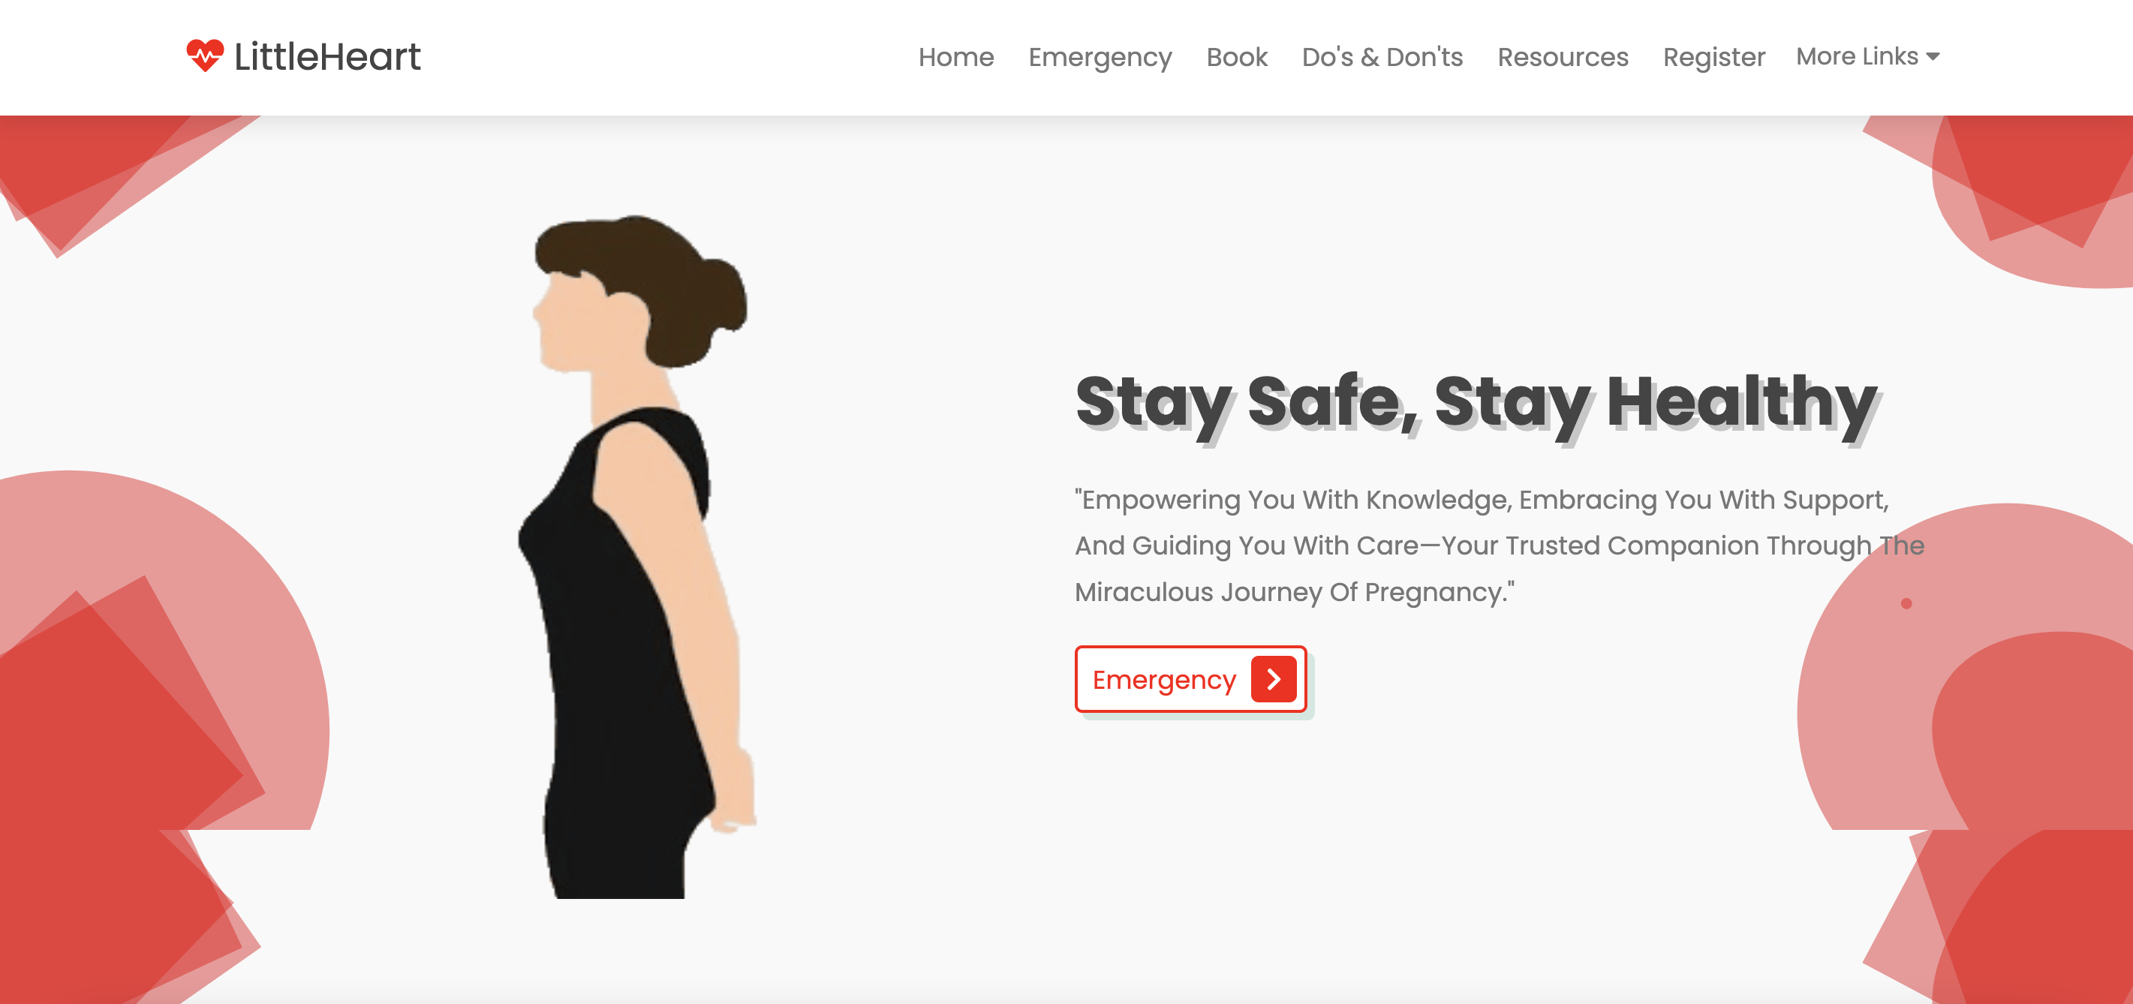Viewport: 2133px width, 1004px height.
Task: Open the Home nav link
Action: pyautogui.click(x=955, y=56)
